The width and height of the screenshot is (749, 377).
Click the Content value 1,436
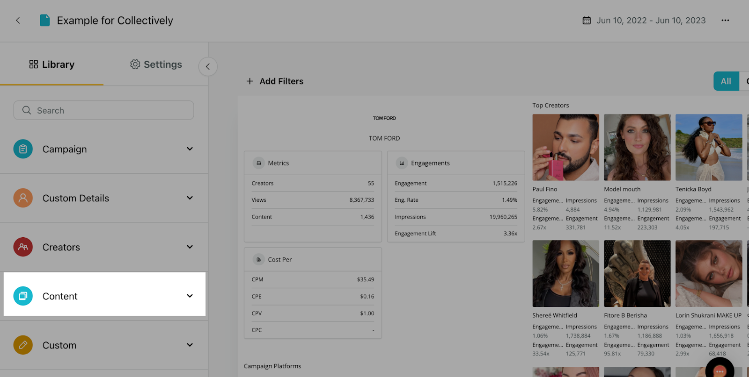pyautogui.click(x=367, y=217)
